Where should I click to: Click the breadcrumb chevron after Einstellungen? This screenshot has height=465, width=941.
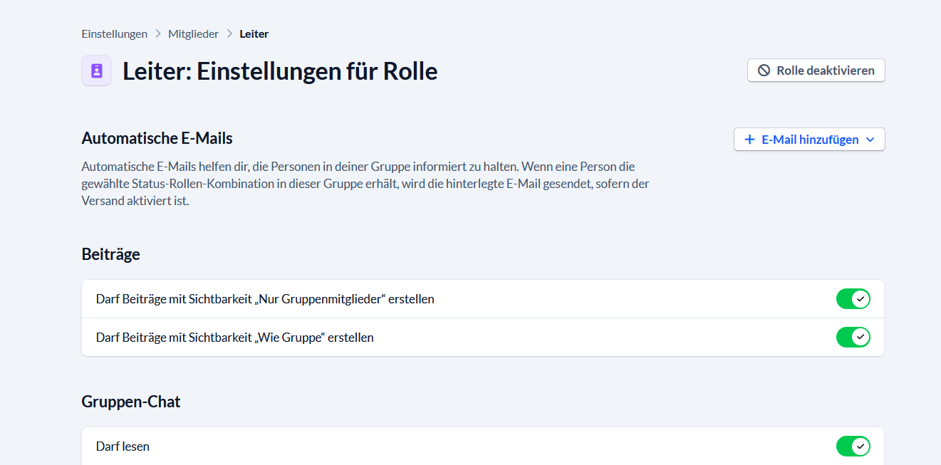coord(158,33)
